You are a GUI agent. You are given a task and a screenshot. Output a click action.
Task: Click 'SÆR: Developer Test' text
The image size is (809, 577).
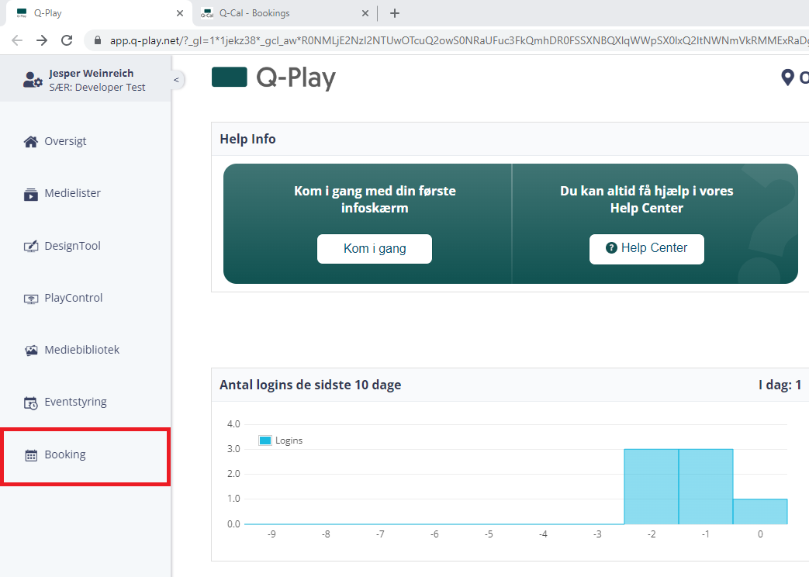click(98, 88)
